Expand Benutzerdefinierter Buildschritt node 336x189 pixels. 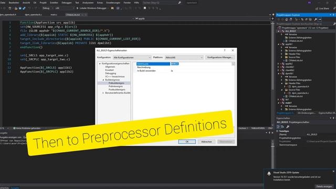coord(103,93)
